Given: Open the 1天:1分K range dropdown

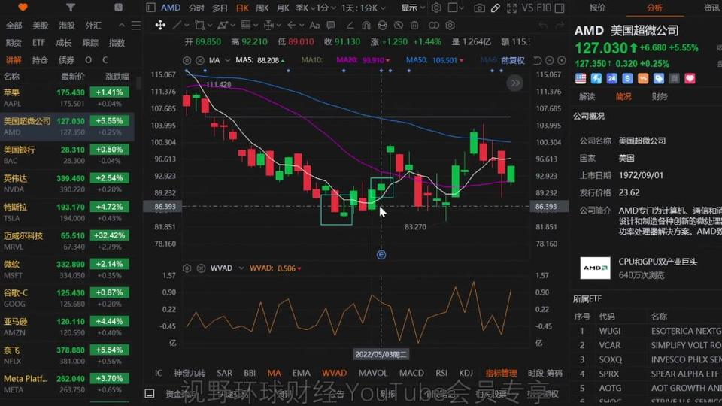Looking at the screenshot, I should pyautogui.click(x=363, y=8).
